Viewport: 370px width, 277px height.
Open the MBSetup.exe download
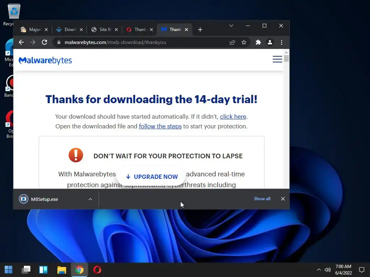click(x=44, y=199)
